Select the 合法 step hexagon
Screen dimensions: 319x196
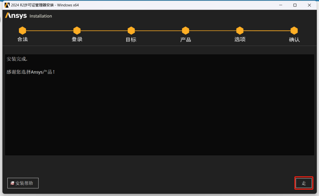(x=22, y=31)
